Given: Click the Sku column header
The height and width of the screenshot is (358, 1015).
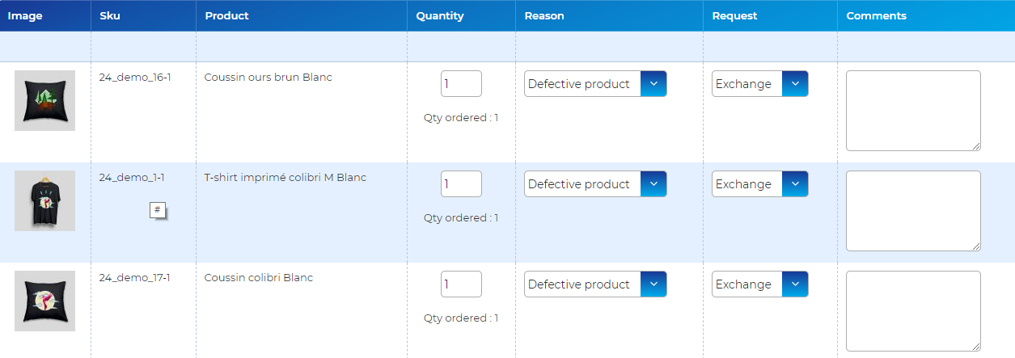Looking at the screenshot, I should click(109, 16).
